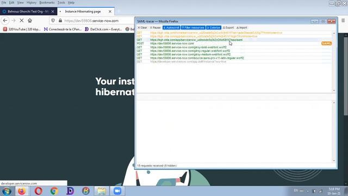Image resolution: width=348 pixels, height=196 pixels.
Task: Open the History menu
Action: pos(32,3)
